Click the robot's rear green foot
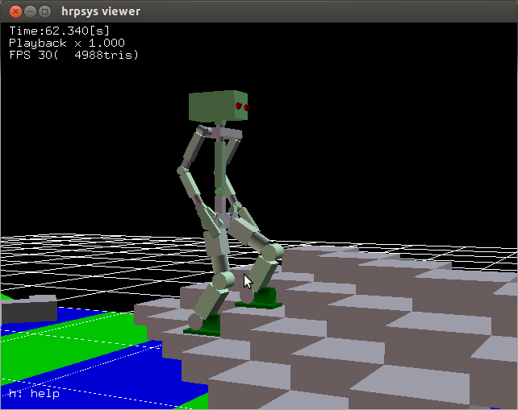 (x=203, y=322)
